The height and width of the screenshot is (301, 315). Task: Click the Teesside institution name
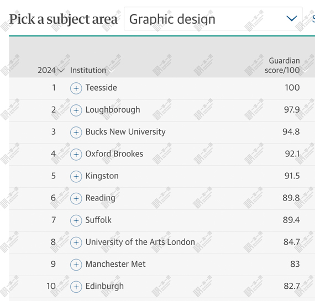pos(101,88)
